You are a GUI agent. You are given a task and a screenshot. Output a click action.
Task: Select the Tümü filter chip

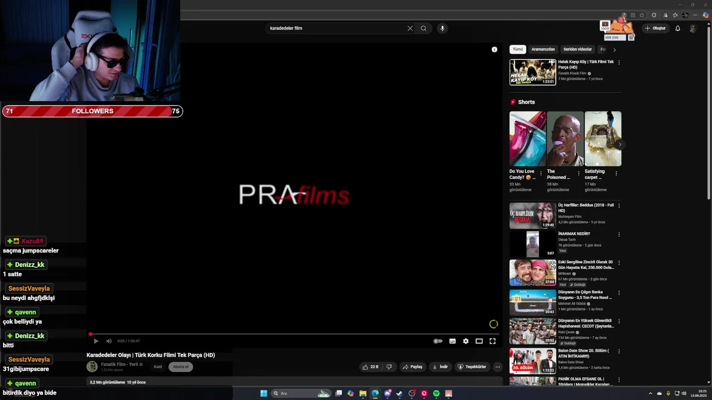[518, 49]
